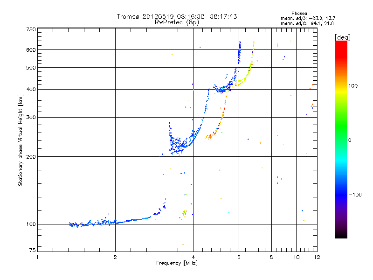Click the colorbar tick label '-100'

[x=355, y=195]
